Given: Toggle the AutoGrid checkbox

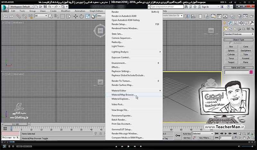Looking at the screenshot, I should pos(231,43).
